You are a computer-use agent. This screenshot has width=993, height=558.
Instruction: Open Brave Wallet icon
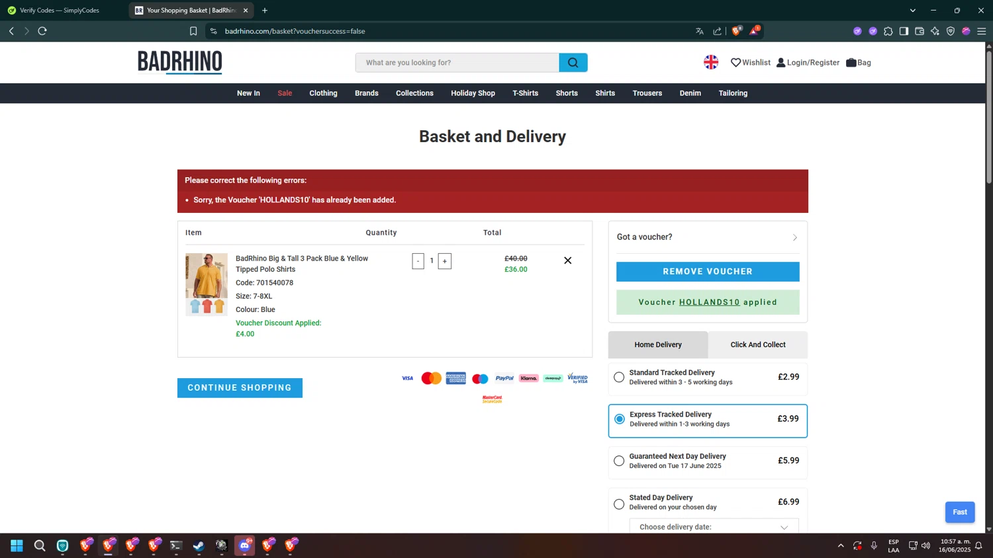920,31
